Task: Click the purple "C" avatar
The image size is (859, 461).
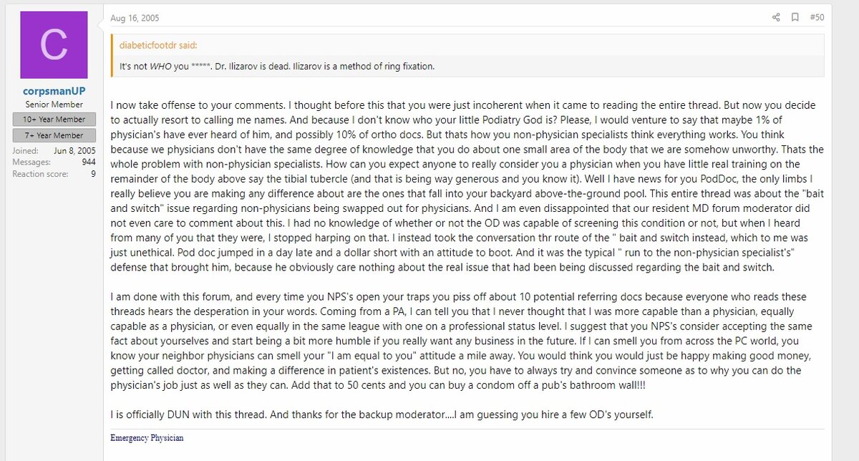Action: [x=54, y=45]
